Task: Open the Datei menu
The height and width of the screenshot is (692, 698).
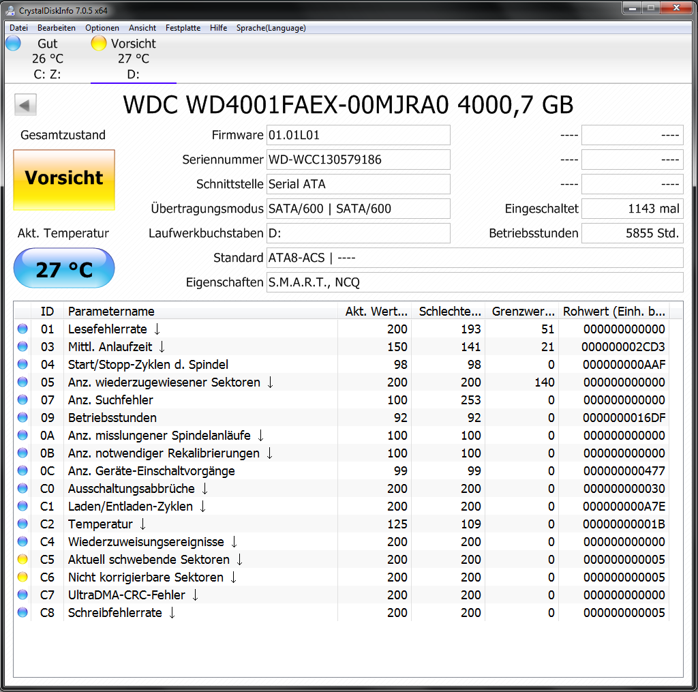Action: [18, 27]
